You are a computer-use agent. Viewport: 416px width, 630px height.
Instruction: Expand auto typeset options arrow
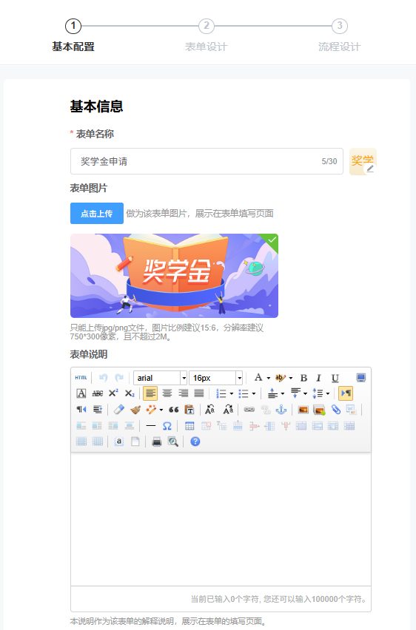click(161, 410)
